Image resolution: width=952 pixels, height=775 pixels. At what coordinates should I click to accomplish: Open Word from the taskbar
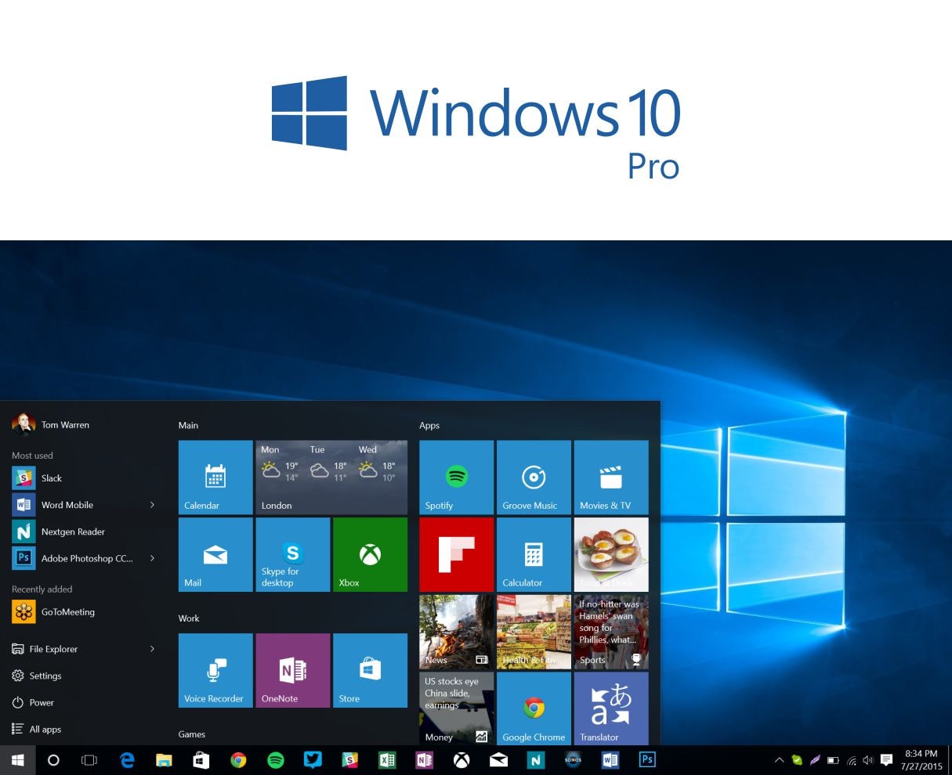point(610,760)
